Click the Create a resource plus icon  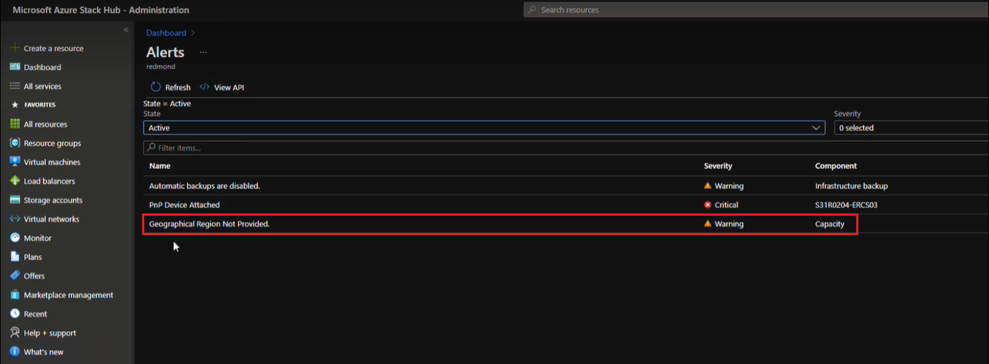coord(14,48)
